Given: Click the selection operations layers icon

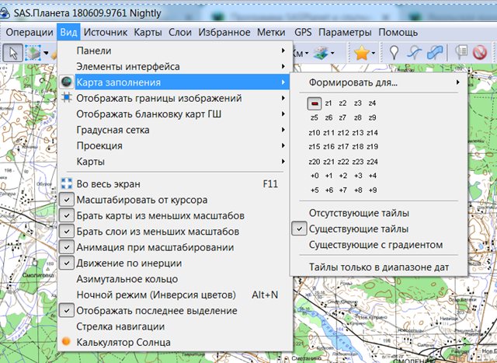Looking at the screenshot, I should 33,53.
